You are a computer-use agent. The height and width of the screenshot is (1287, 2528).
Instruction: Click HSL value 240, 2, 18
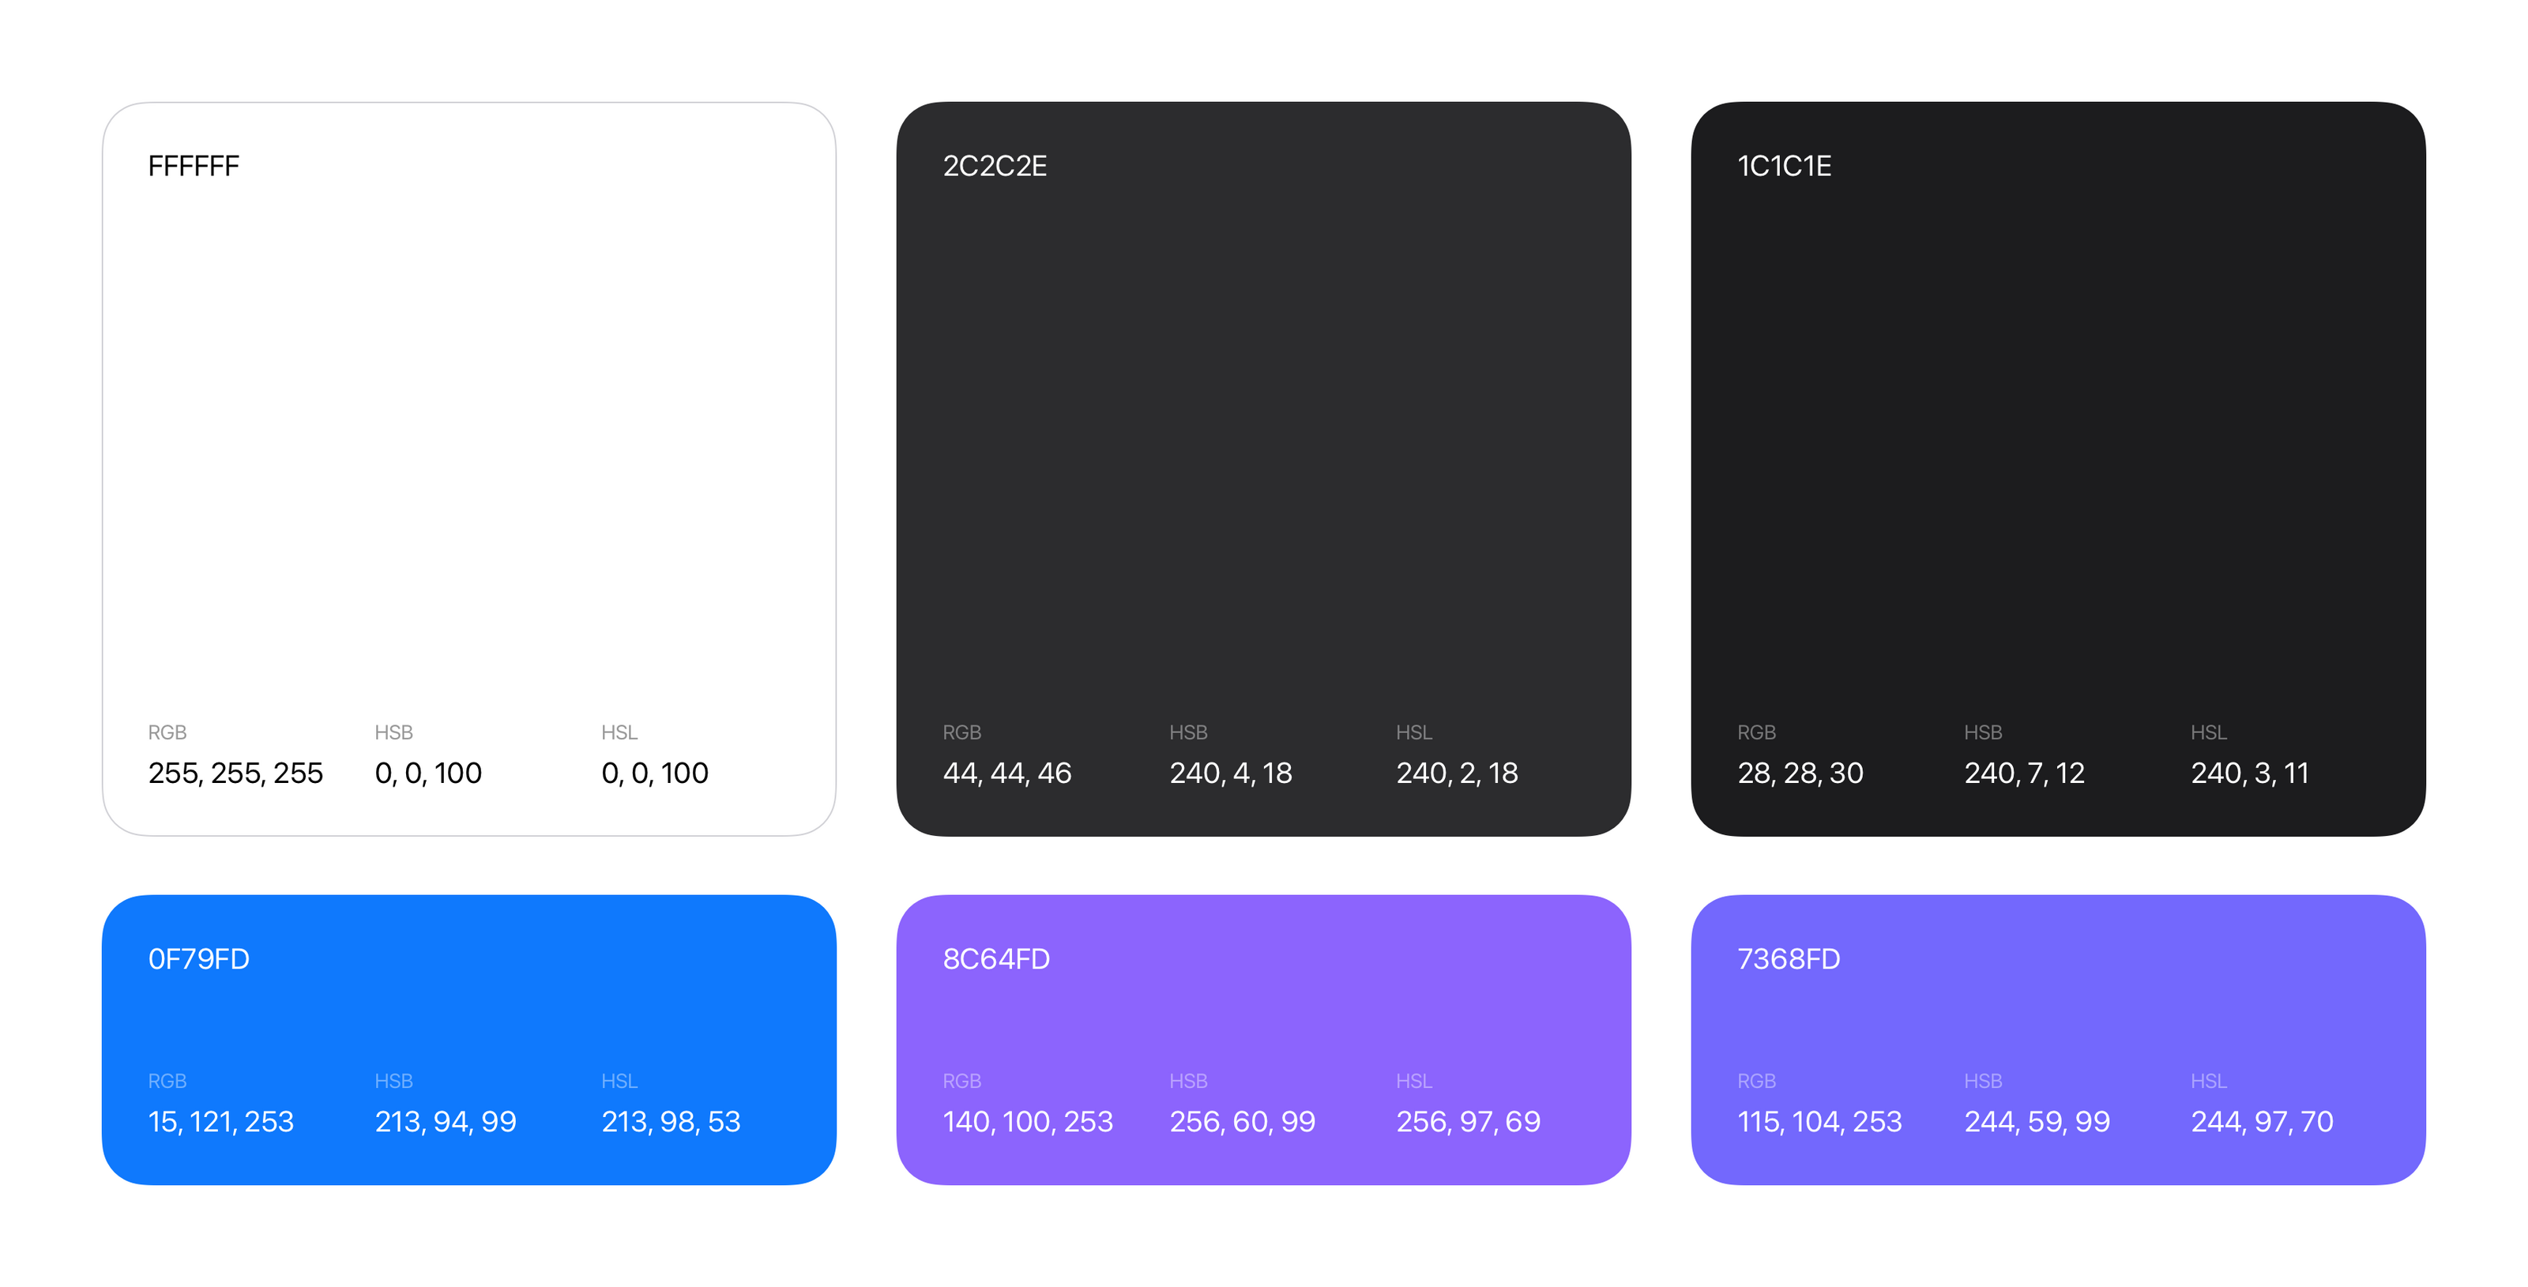coord(1456,773)
